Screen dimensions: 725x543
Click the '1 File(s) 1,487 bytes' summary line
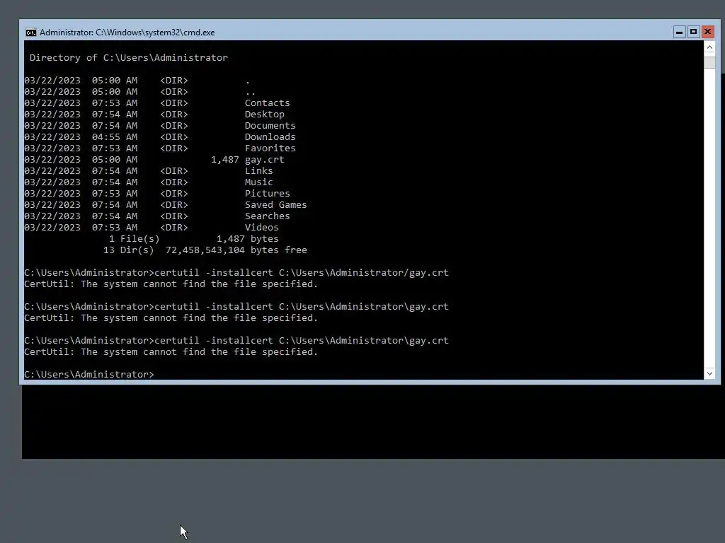click(194, 239)
